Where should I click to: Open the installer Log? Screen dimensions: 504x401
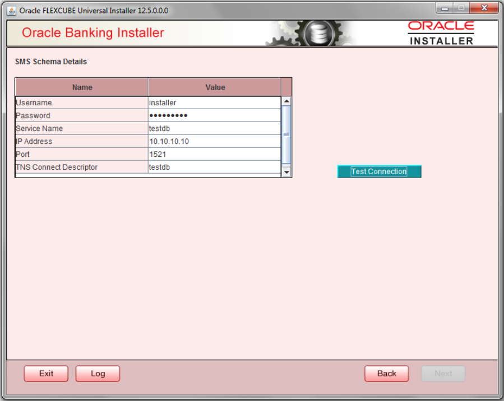point(97,374)
